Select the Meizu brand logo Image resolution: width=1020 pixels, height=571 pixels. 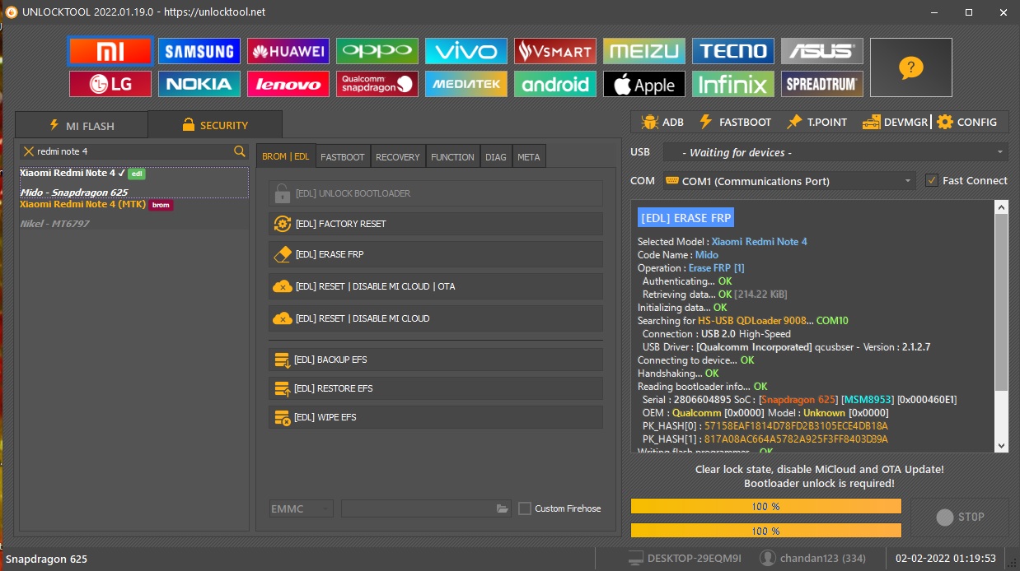644,51
